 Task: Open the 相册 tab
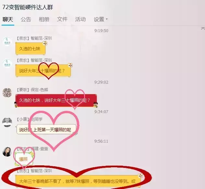coord(44,19)
